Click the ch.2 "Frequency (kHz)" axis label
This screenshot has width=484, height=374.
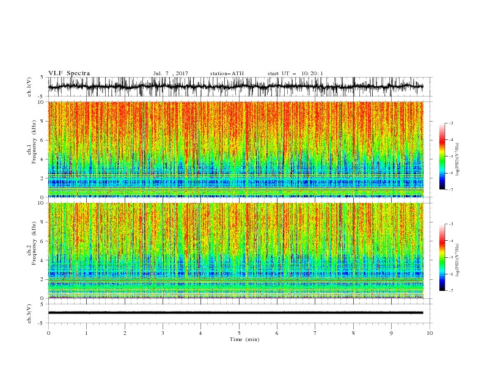34,243
